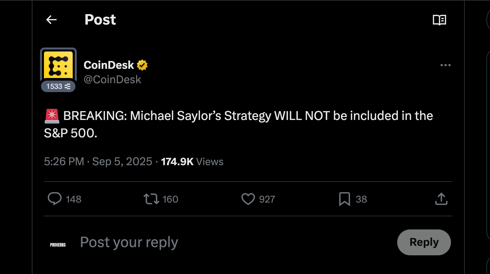Click the 927 likes count
This screenshot has width=490, height=274.
267,199
